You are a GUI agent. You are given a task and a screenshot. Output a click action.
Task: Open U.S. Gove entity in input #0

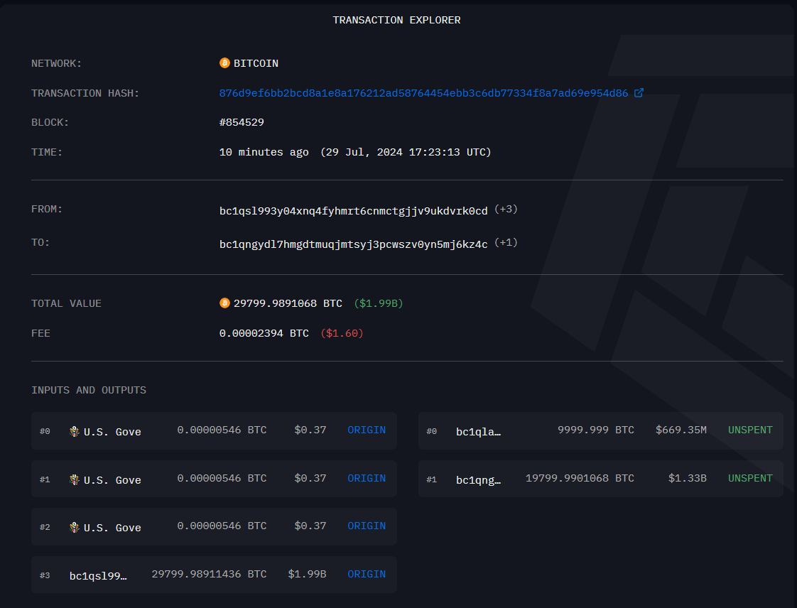(x=112, y=432)
